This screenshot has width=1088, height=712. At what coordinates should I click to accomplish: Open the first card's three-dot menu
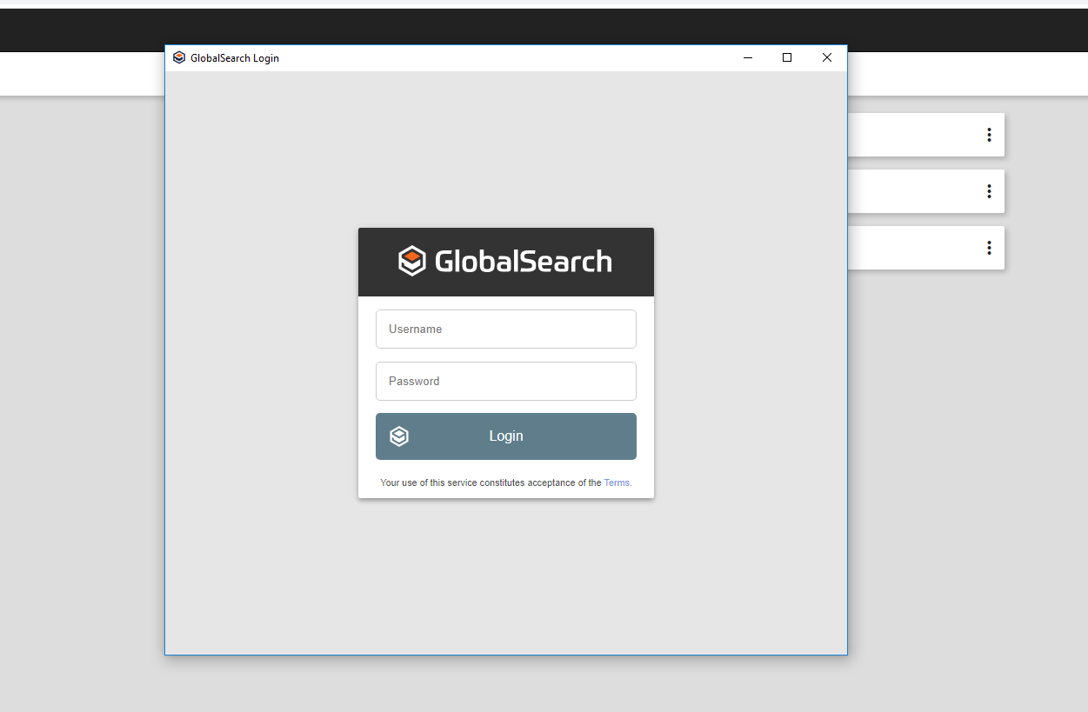(x=989, y=135)
